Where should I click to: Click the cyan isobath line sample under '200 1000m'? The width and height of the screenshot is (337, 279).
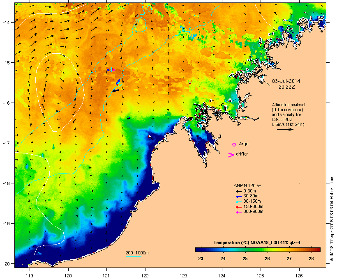[x=133, y=256]
